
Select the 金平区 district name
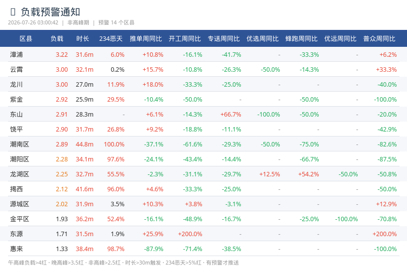(x=19, y=219)
